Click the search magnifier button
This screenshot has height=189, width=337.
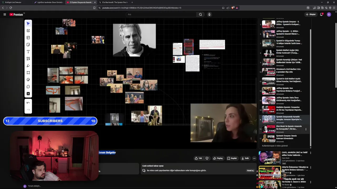point(200,14)
